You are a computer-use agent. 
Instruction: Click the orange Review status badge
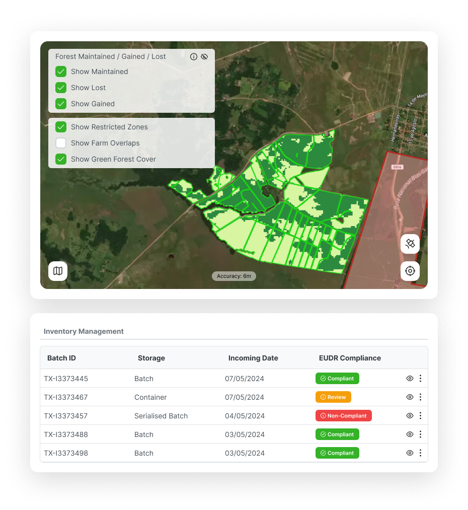click(x=333, y=397)
